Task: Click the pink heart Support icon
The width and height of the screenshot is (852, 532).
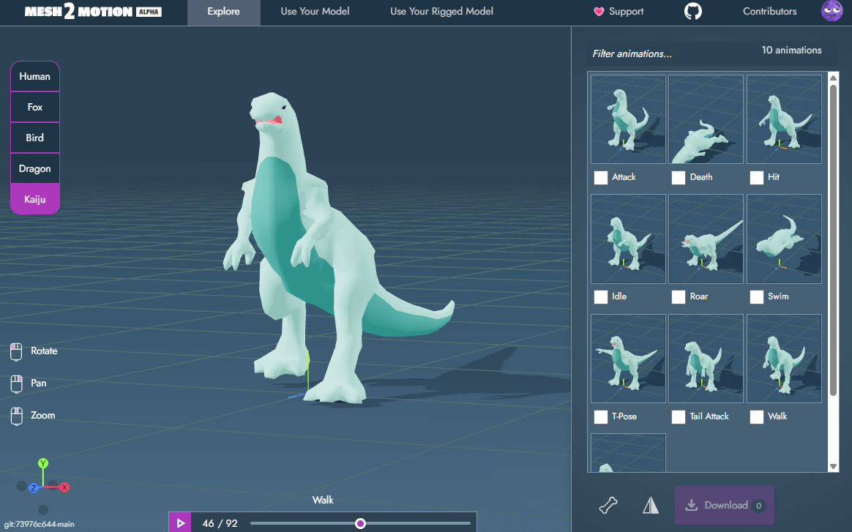Action: [x=599, y=12]
